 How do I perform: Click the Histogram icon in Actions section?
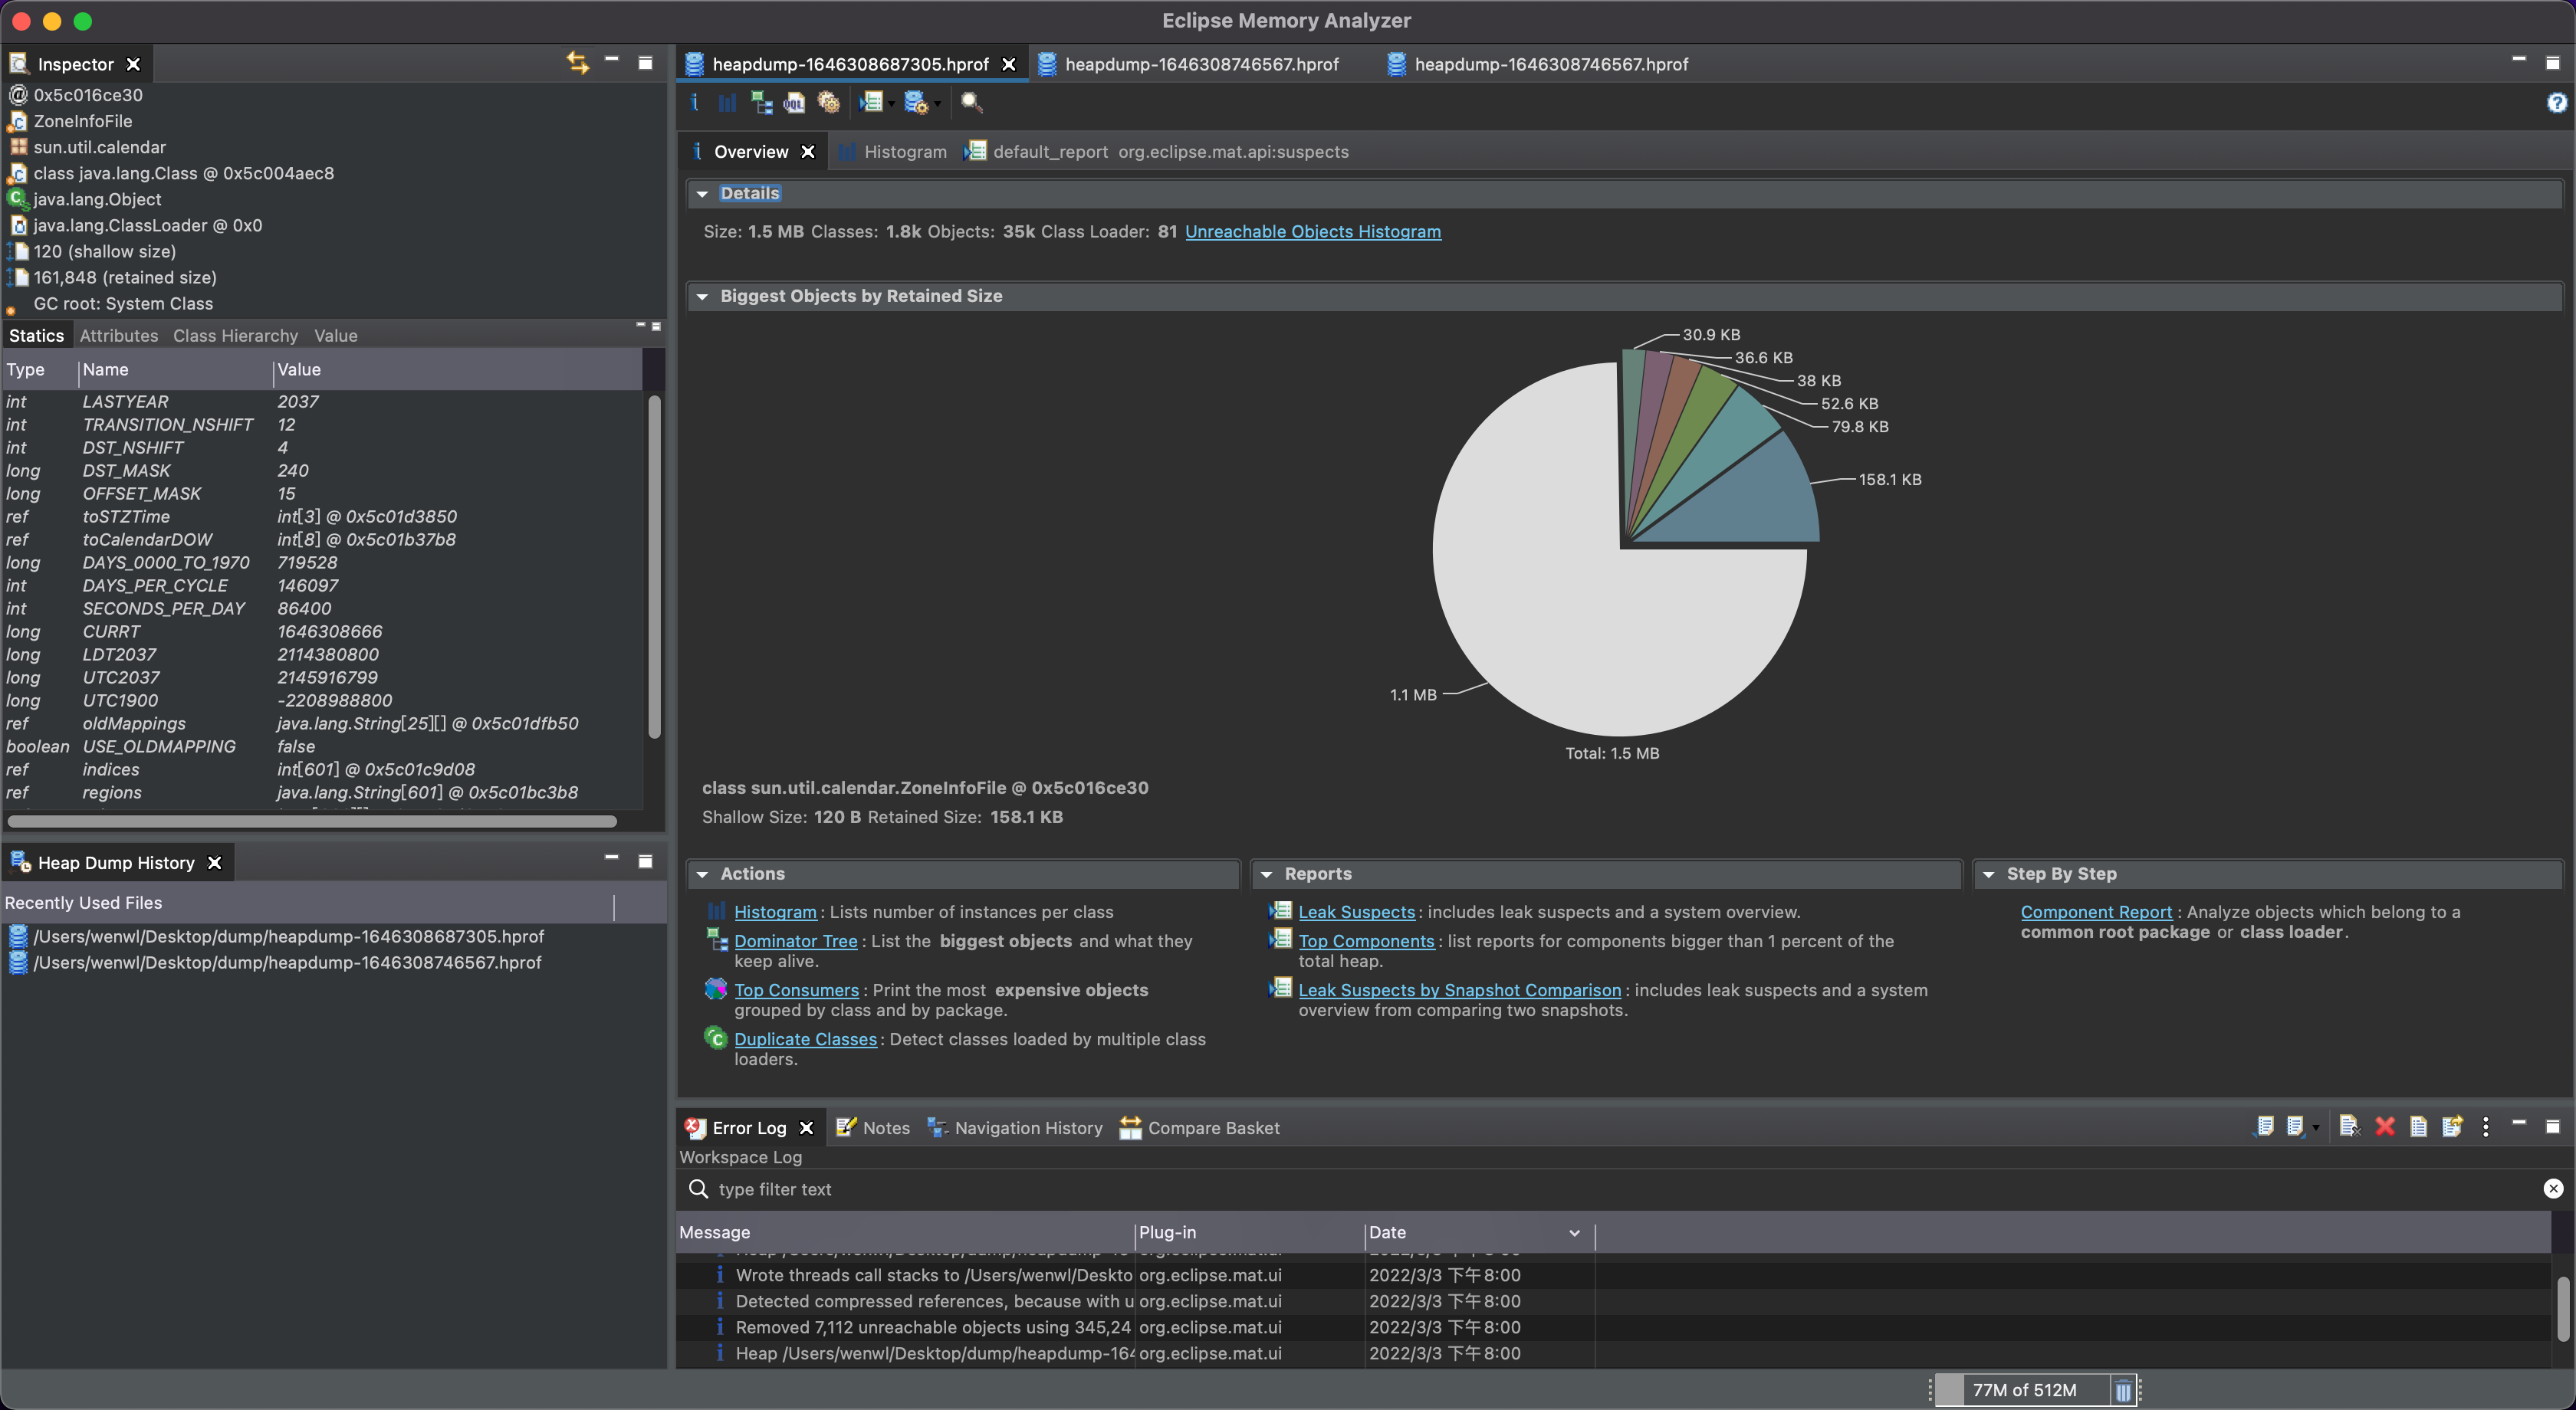(x=716, y=910)
